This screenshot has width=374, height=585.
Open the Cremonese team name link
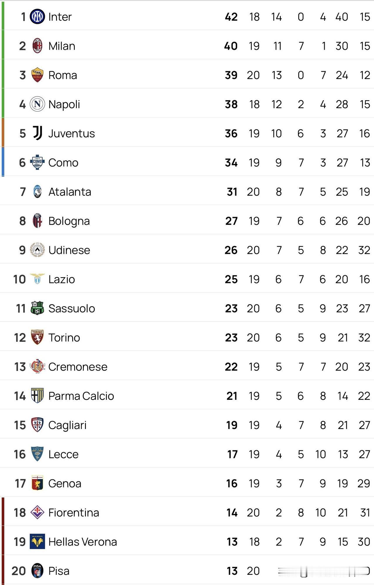78,367
